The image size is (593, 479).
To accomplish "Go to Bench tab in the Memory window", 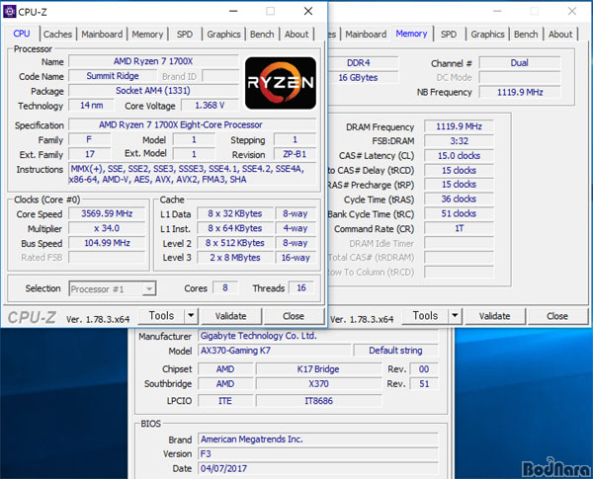I will point(526,34).
